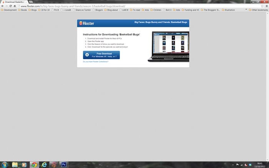Click the page vertical scrollbar
The height and width of the screenshot is (168, 269).
tap(267, 86)
